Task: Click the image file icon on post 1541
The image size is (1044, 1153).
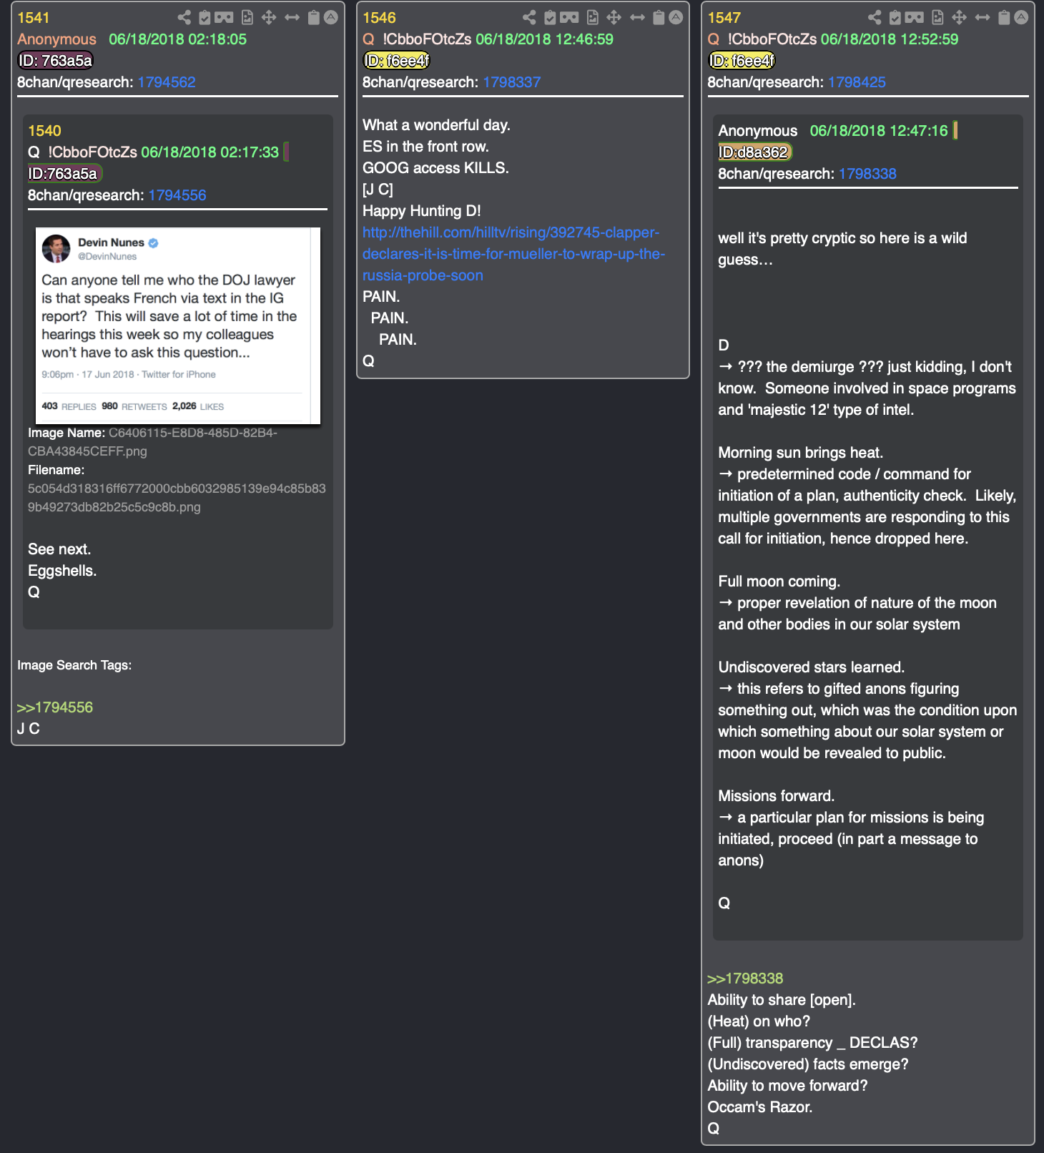Action: click(x=247, y=17)
